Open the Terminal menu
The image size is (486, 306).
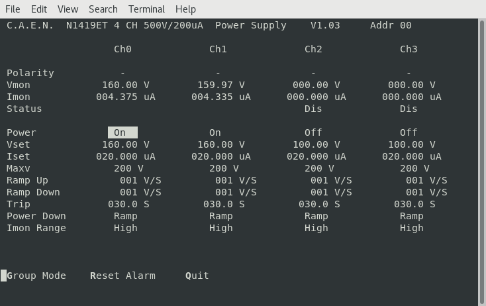[x=146, y=9]
